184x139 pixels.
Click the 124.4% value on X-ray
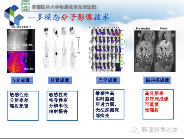coord(28,45)
